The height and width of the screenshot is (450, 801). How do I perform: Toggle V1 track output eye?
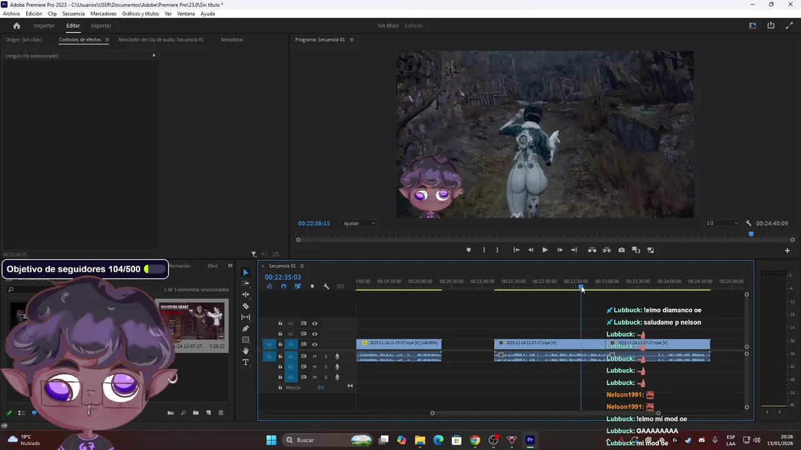click(x=315, y=344)
